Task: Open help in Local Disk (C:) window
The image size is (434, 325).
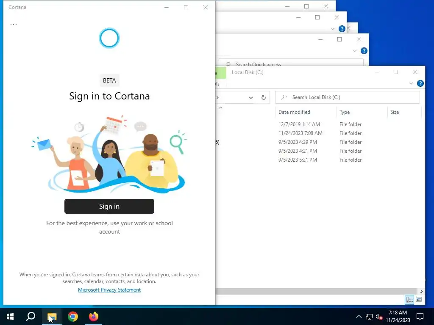Action: click(420, 83)
